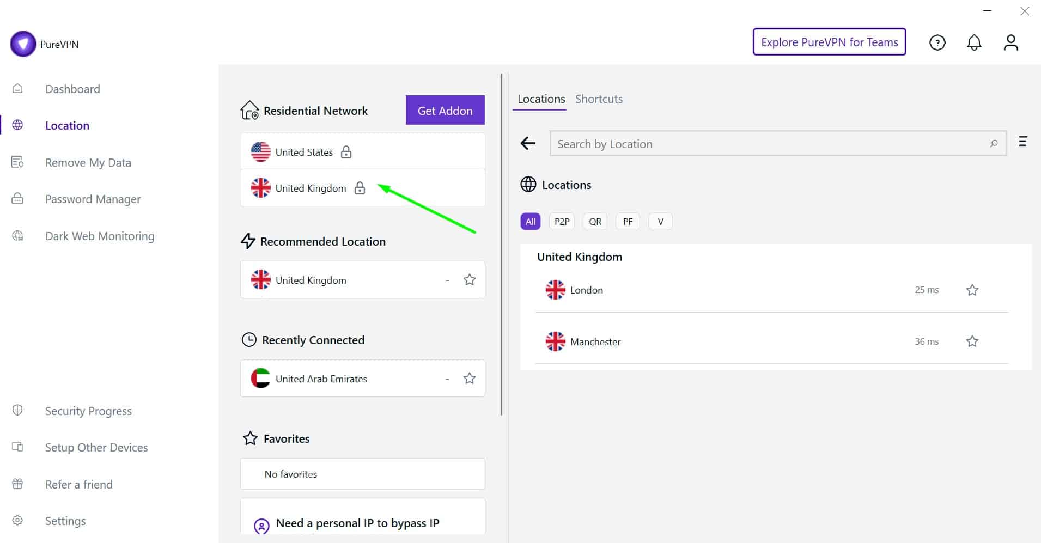This screenshot has height=543, width=1041.
Task: Click the personal IP icon at bottom
Action: click(x=261, y=526)
